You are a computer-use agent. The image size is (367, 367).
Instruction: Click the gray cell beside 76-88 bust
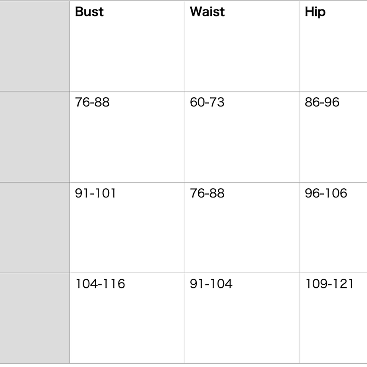(x=35, y=137)
